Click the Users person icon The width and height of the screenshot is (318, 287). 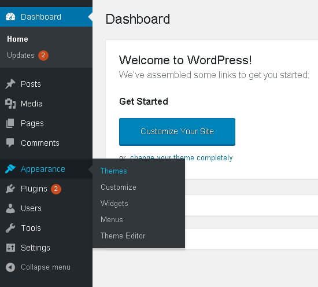[x=10, y=208]
